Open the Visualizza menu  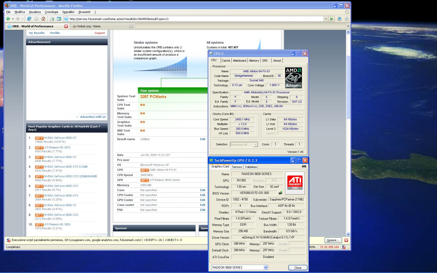35,12
